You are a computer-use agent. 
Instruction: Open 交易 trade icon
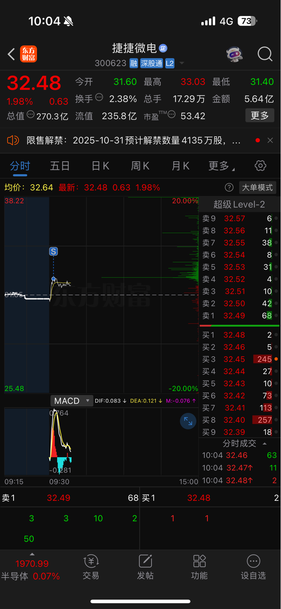(x=91, y=567)
